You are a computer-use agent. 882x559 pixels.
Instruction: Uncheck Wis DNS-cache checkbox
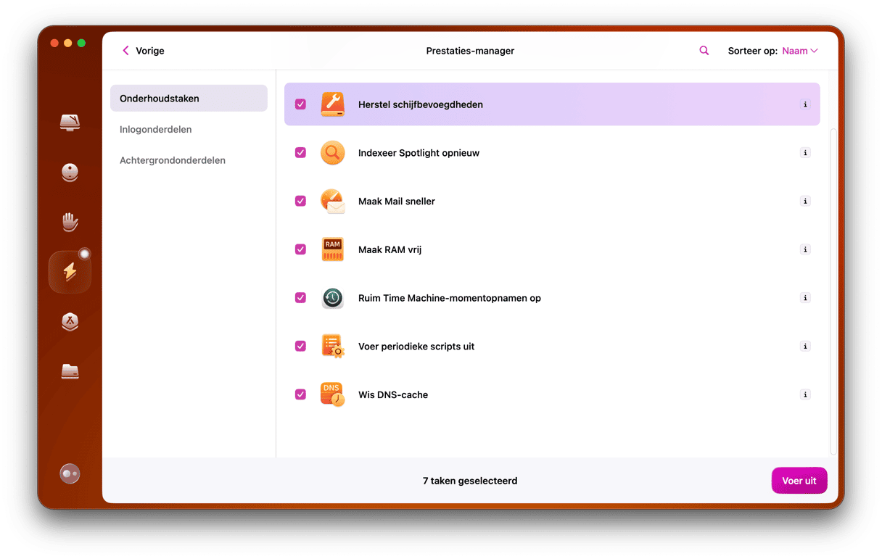(x=300, y=394)
